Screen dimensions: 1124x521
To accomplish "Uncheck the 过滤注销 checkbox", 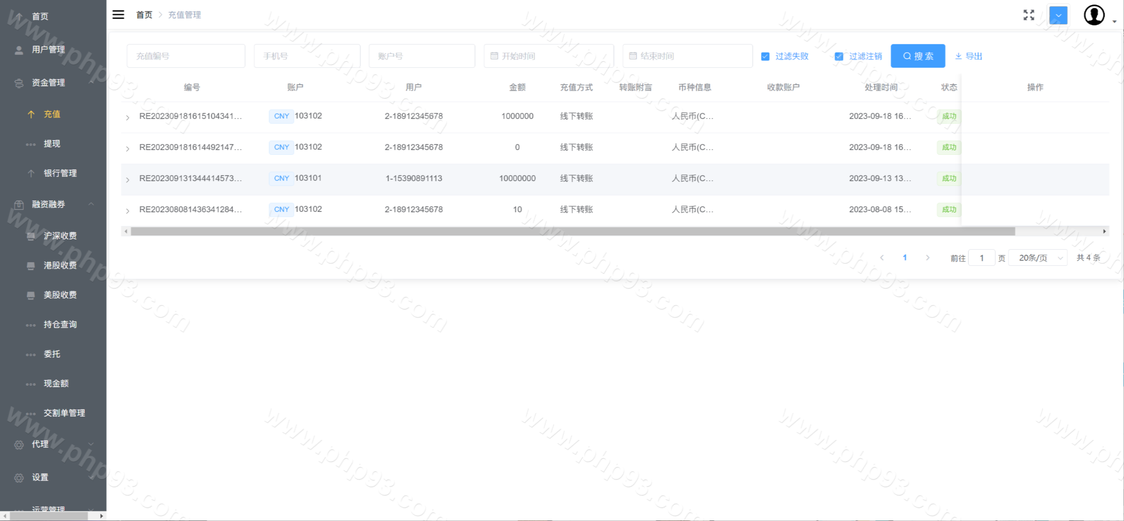I will coord(839,56).
